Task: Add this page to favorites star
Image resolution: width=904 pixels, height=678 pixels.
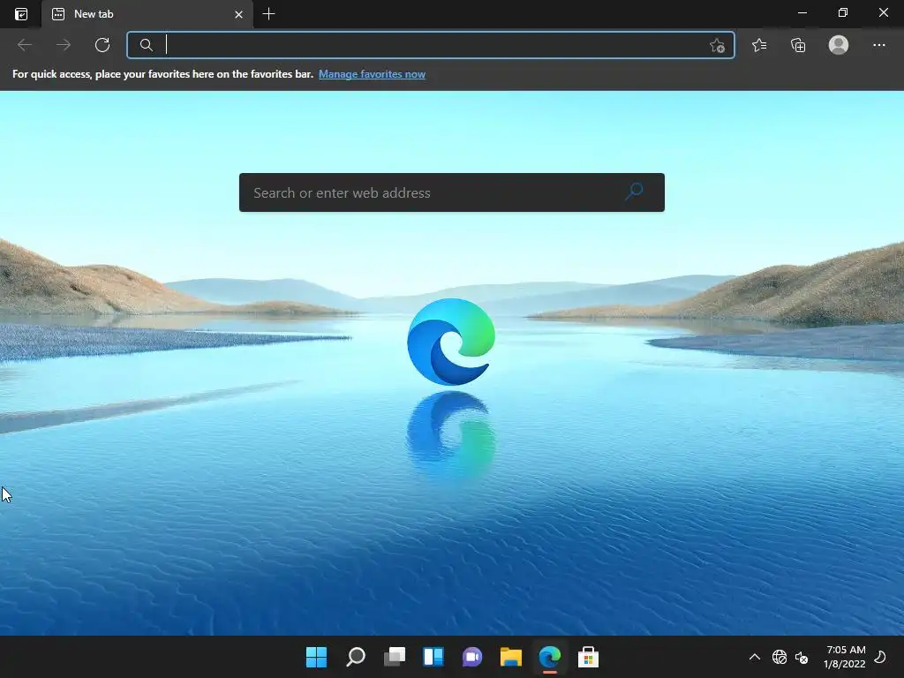Action: 717,45
